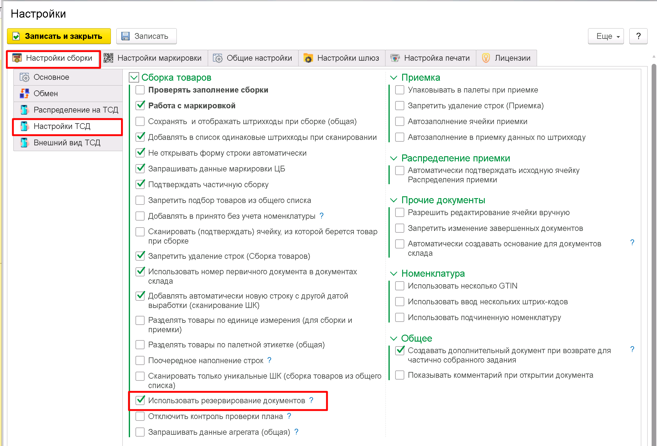Click the Распределение на ТСД device icon
Screen dimensions: 657x446
tap(25, 110)
